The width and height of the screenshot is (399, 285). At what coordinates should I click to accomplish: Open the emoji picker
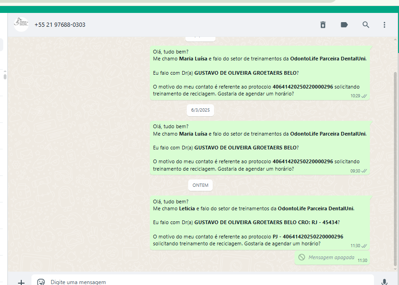click(41, 282)
